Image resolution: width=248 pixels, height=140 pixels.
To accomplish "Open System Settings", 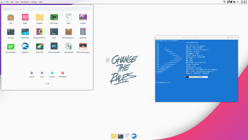I will 54,46.
